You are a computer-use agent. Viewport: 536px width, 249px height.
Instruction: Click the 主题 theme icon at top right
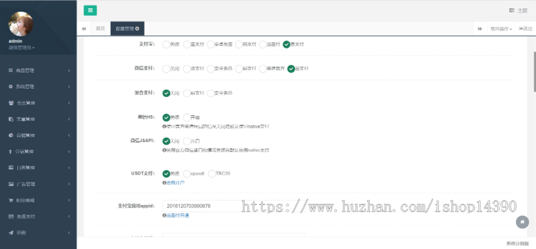tap(512, 11)
